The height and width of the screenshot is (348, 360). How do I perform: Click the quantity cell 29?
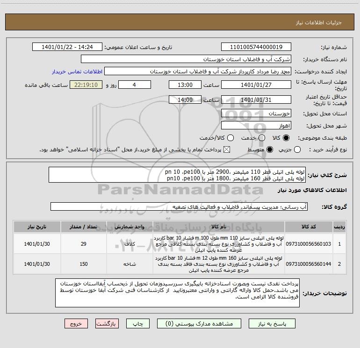[84, 244]
